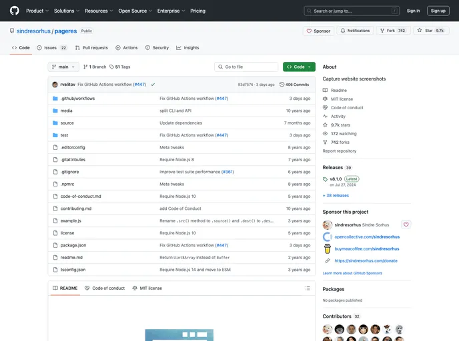Click Report repository link
The image size is (459, 341).
pyautogui.click(x=340, y=151)
